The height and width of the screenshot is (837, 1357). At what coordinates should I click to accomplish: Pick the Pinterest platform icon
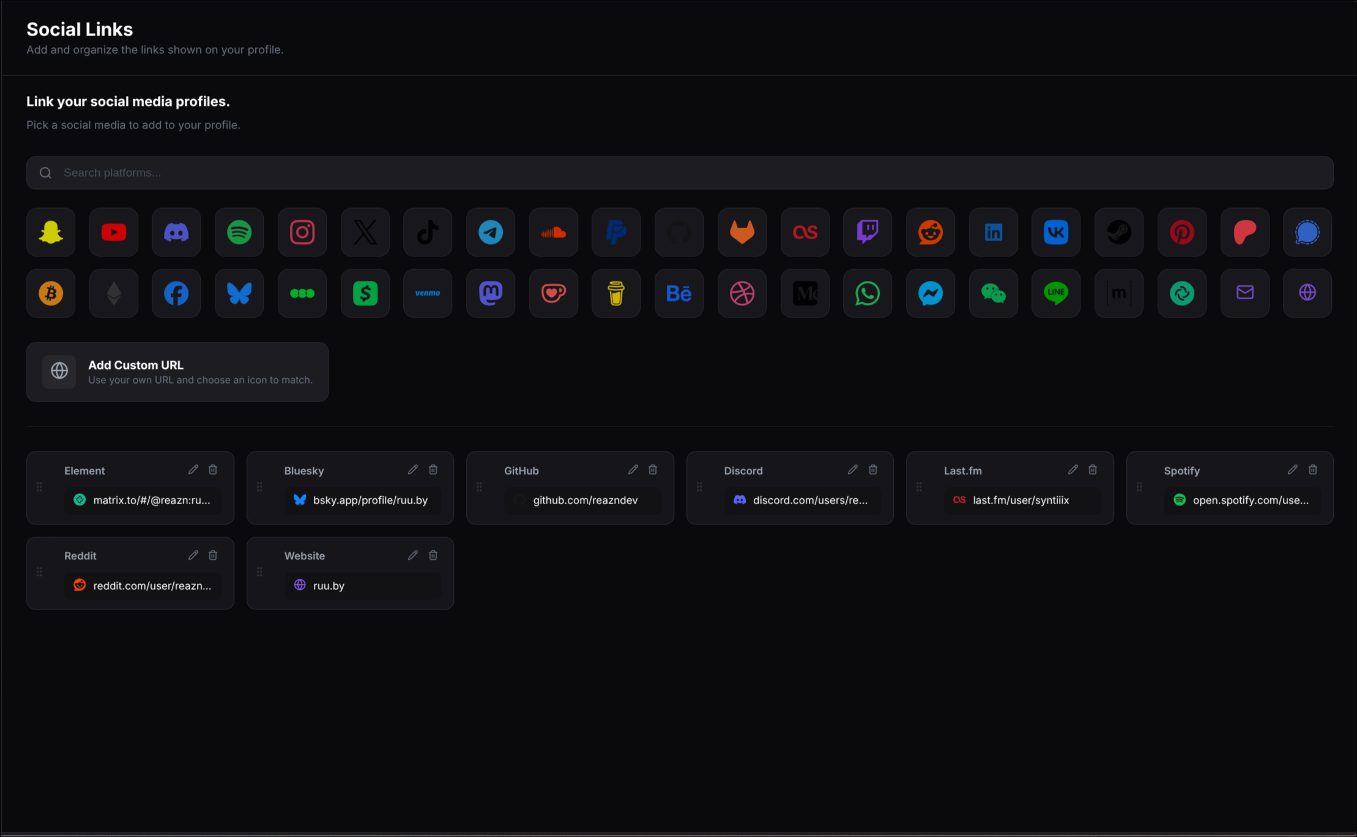click(1182, 232)
